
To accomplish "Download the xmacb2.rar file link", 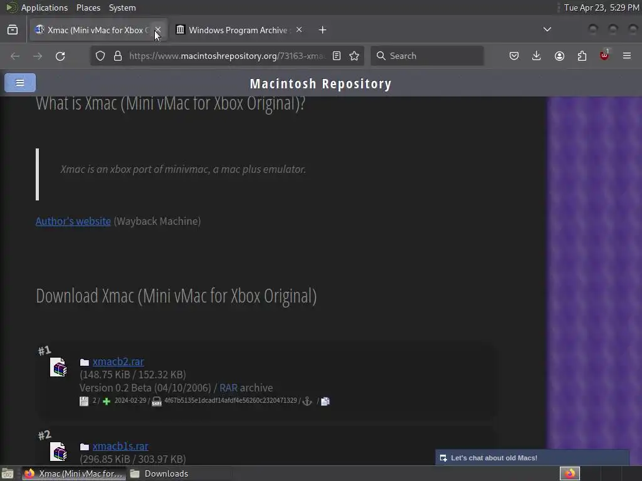I will [x=118, y=361].
